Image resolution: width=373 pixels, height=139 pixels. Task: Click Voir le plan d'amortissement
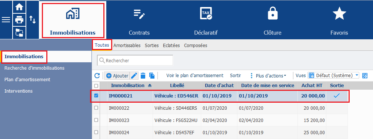(x=195, y=76)
